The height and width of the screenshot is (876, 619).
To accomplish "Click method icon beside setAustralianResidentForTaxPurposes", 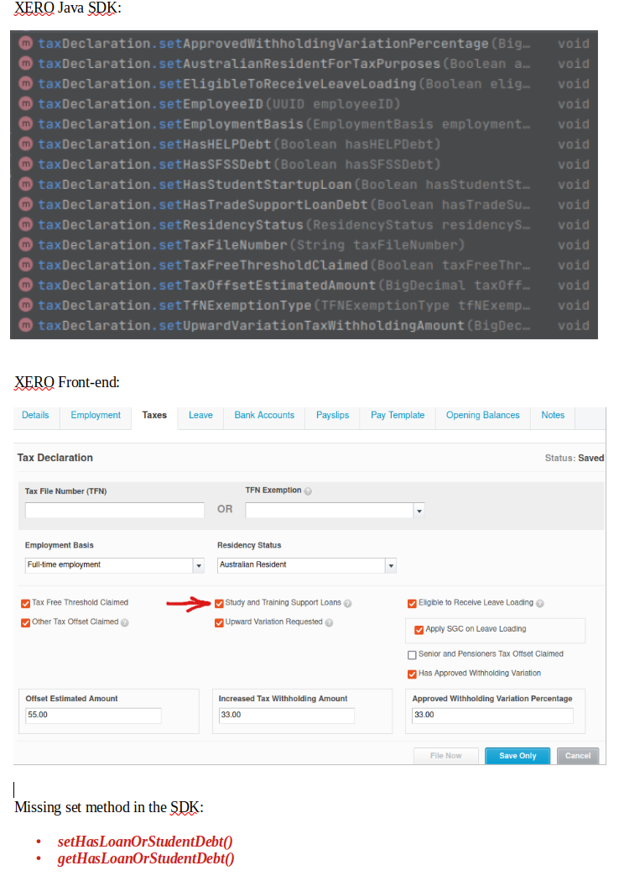I will tap(26, 63).
